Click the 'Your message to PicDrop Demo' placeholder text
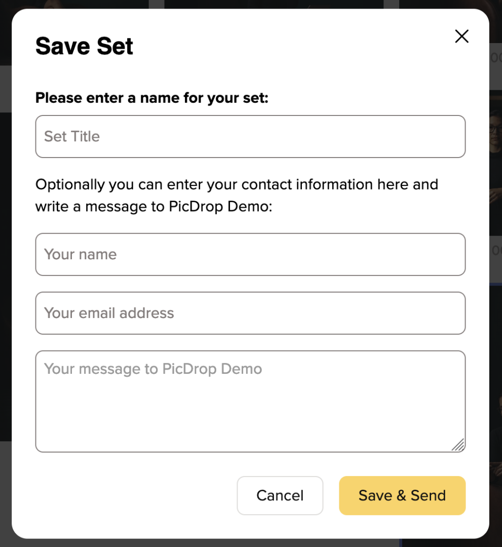 (153, 369)
